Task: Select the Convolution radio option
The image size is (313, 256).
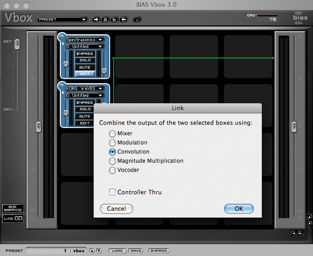Action: click(112, 152)
